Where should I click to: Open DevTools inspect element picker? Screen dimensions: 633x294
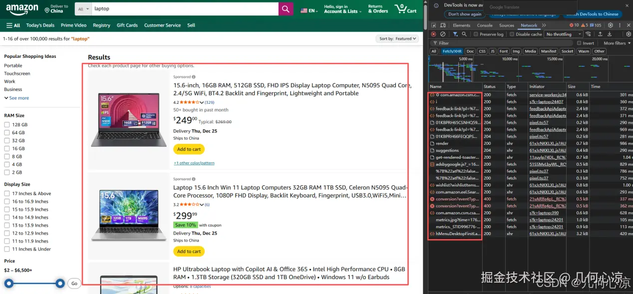[434, 25]
